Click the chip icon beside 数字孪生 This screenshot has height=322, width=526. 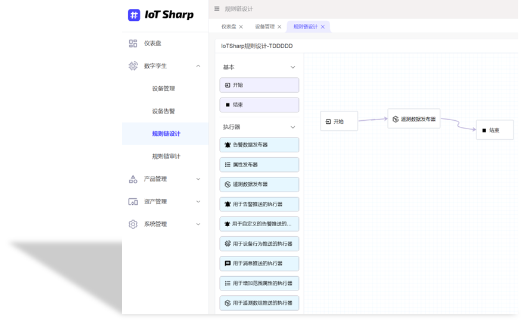pos(133,66)
